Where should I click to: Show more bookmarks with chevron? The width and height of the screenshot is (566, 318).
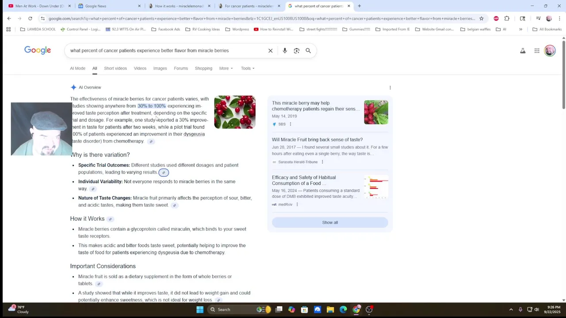pyautogui.click(x=520, y=29)
